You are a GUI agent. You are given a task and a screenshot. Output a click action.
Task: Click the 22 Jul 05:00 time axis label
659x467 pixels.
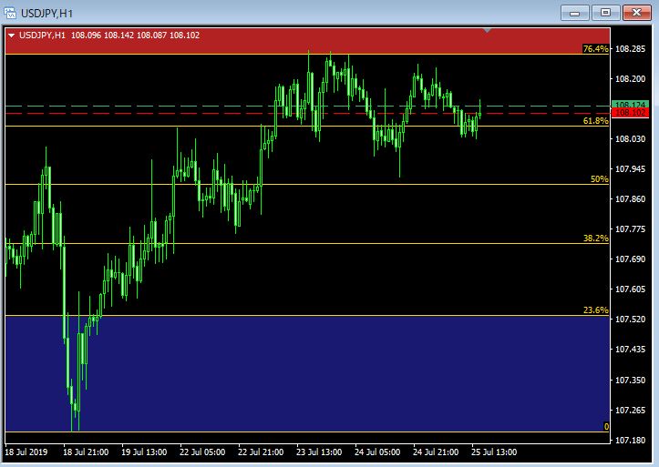pos(202,452)
